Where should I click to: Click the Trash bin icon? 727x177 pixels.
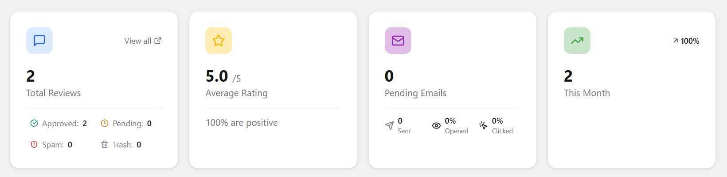click(105, 144)
